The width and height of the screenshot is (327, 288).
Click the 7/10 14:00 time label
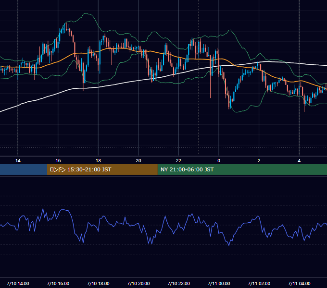pos(18,283)
